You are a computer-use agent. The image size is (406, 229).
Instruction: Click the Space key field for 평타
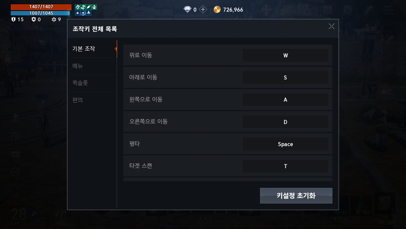(x=285, y=144)
